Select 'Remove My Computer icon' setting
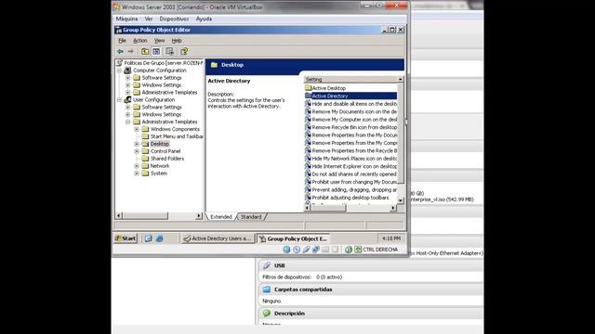Image resolution: width=595 pixels, height=334 pixels. [350, 120]
